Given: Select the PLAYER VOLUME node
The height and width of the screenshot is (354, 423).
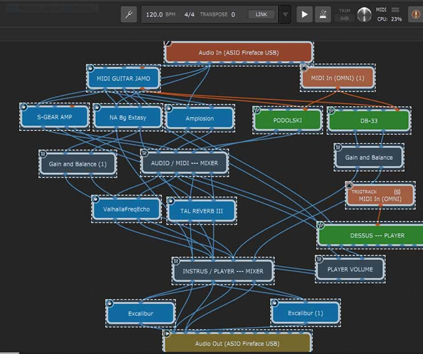Looking at the screenshot, I should [x=350, y=269].
